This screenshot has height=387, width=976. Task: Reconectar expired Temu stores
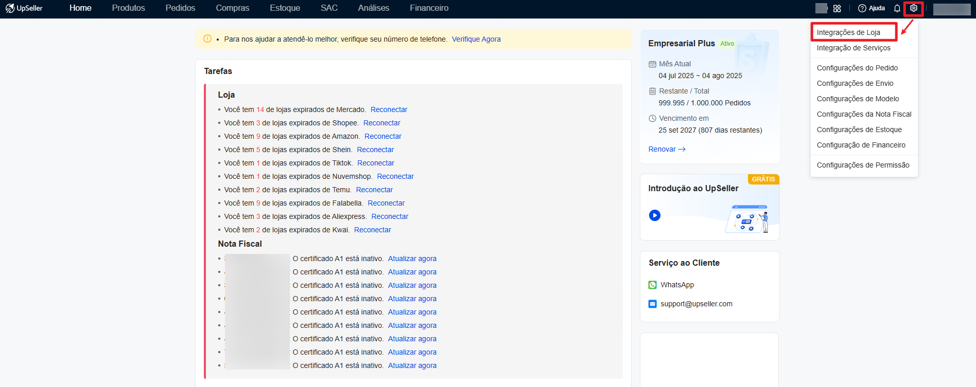pyautogui.click(x=374, y=190)
